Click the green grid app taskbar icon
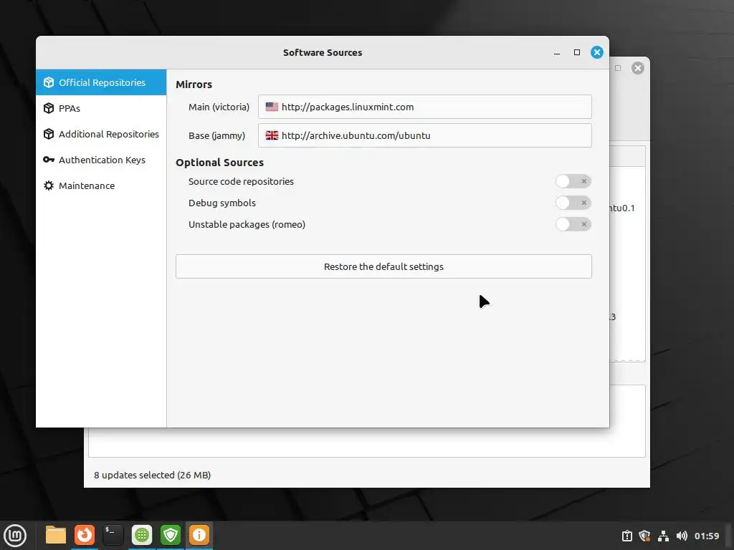Viewport: 734px width, 550px height. [142, 535]
